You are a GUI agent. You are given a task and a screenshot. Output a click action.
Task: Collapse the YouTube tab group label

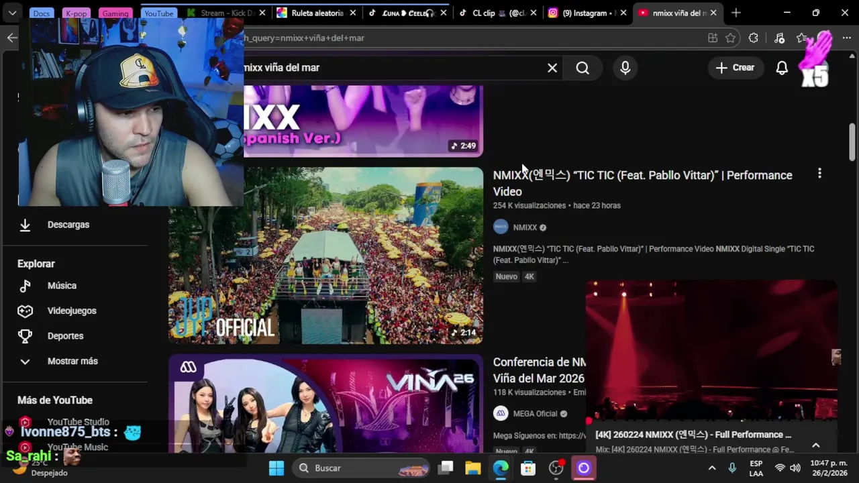point(158,13)
